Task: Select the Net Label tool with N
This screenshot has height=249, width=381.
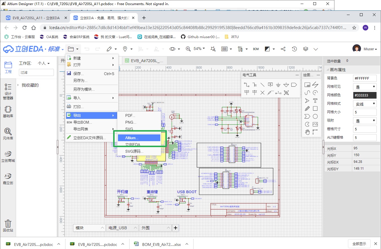Action: pos(270,84)
